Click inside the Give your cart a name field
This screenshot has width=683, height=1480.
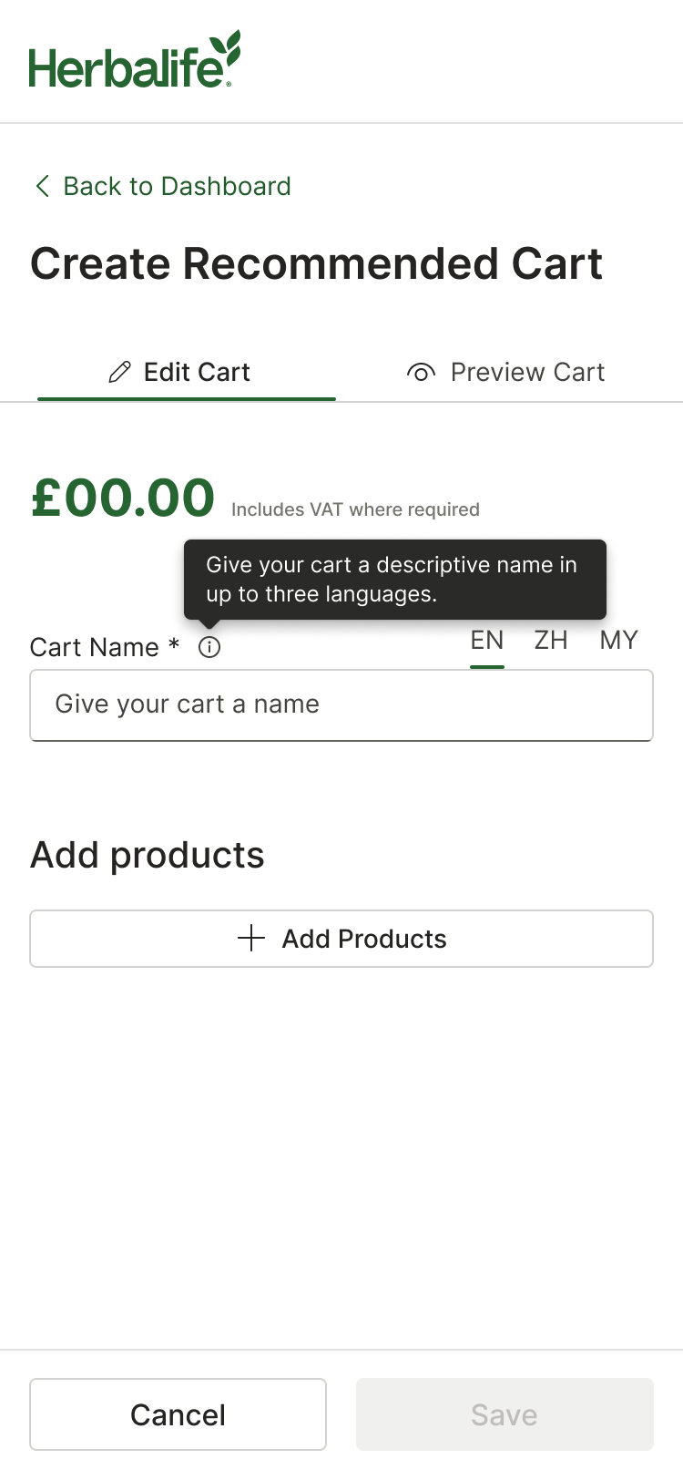coord(341,704)
